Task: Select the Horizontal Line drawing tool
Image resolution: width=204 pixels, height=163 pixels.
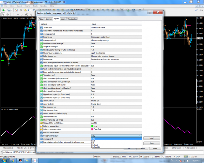Action: tap(18, 14)
